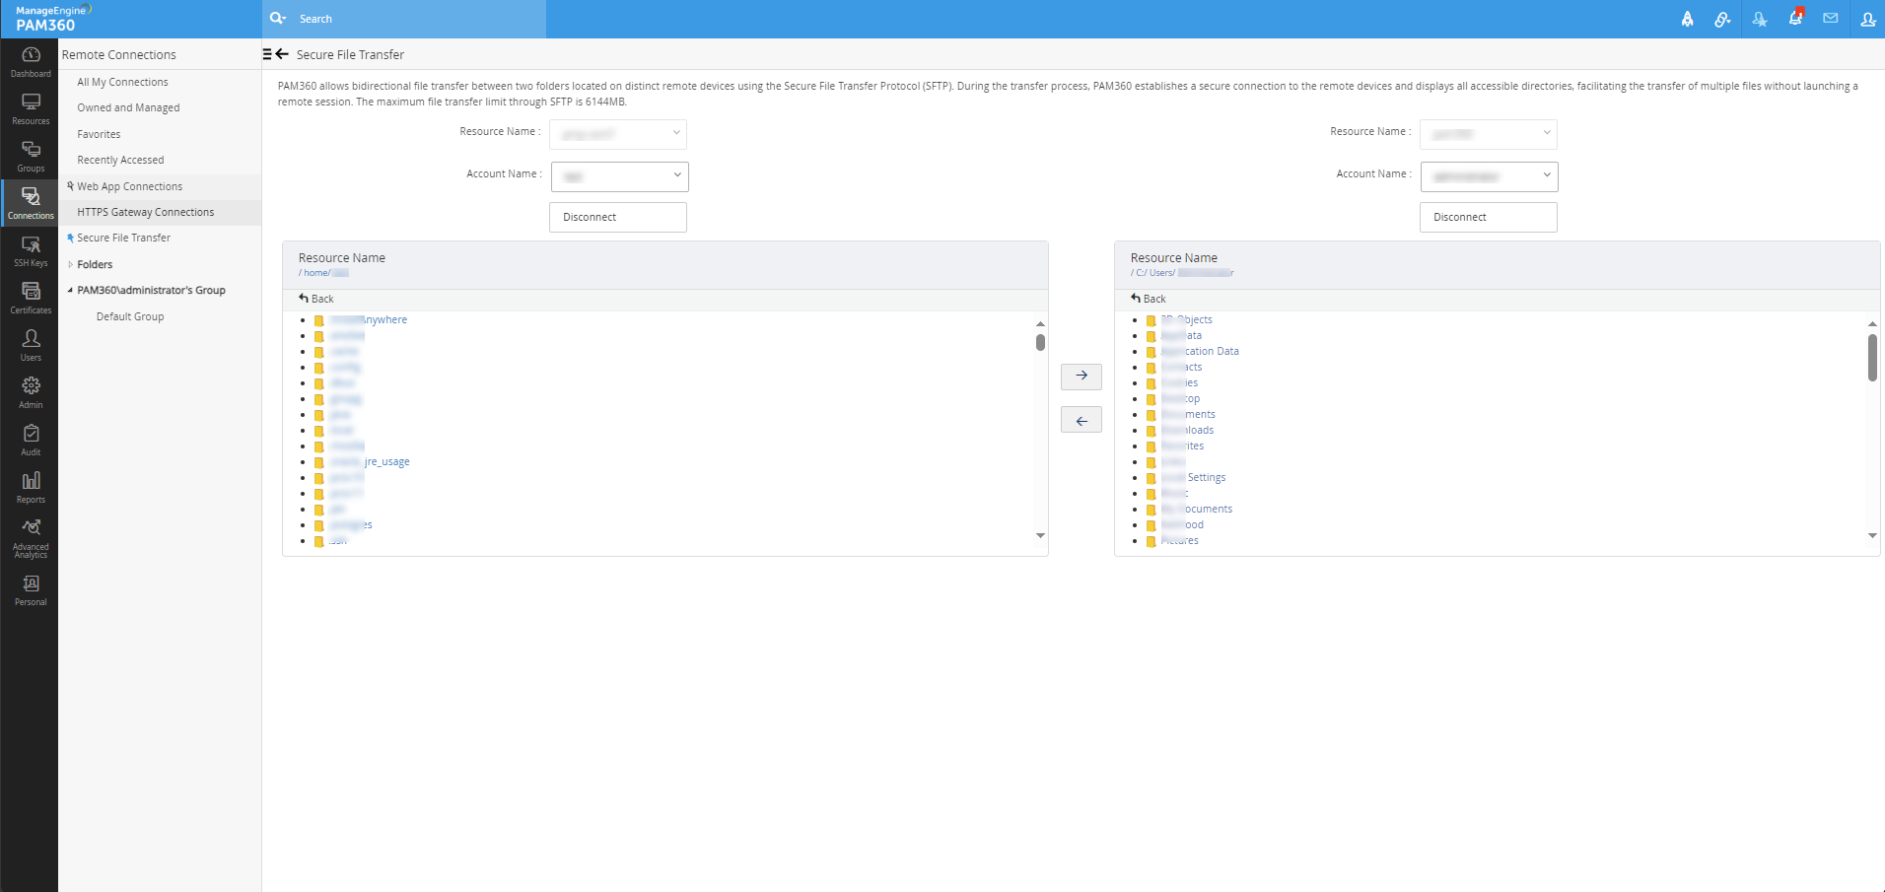Open Recently Accessed connections
1885x892 pixels.
pyautogui.click(x=120, y=160)
